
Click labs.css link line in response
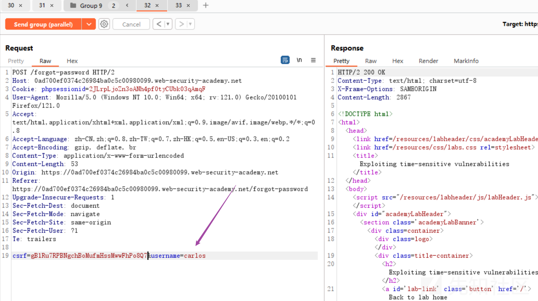[x=443, y=147]
